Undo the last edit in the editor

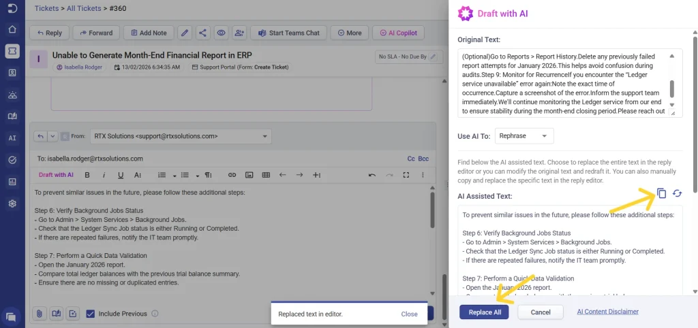point(372,175)
